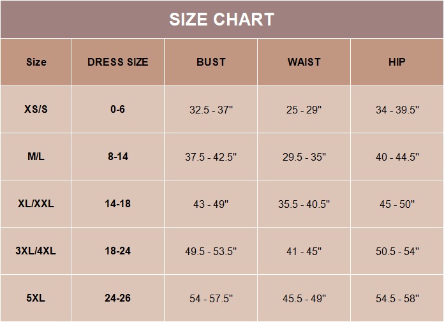The width and height of the screenshot is (444, 322).
Task: Click the DRESS SIZE column header
Action: [117, 62]
